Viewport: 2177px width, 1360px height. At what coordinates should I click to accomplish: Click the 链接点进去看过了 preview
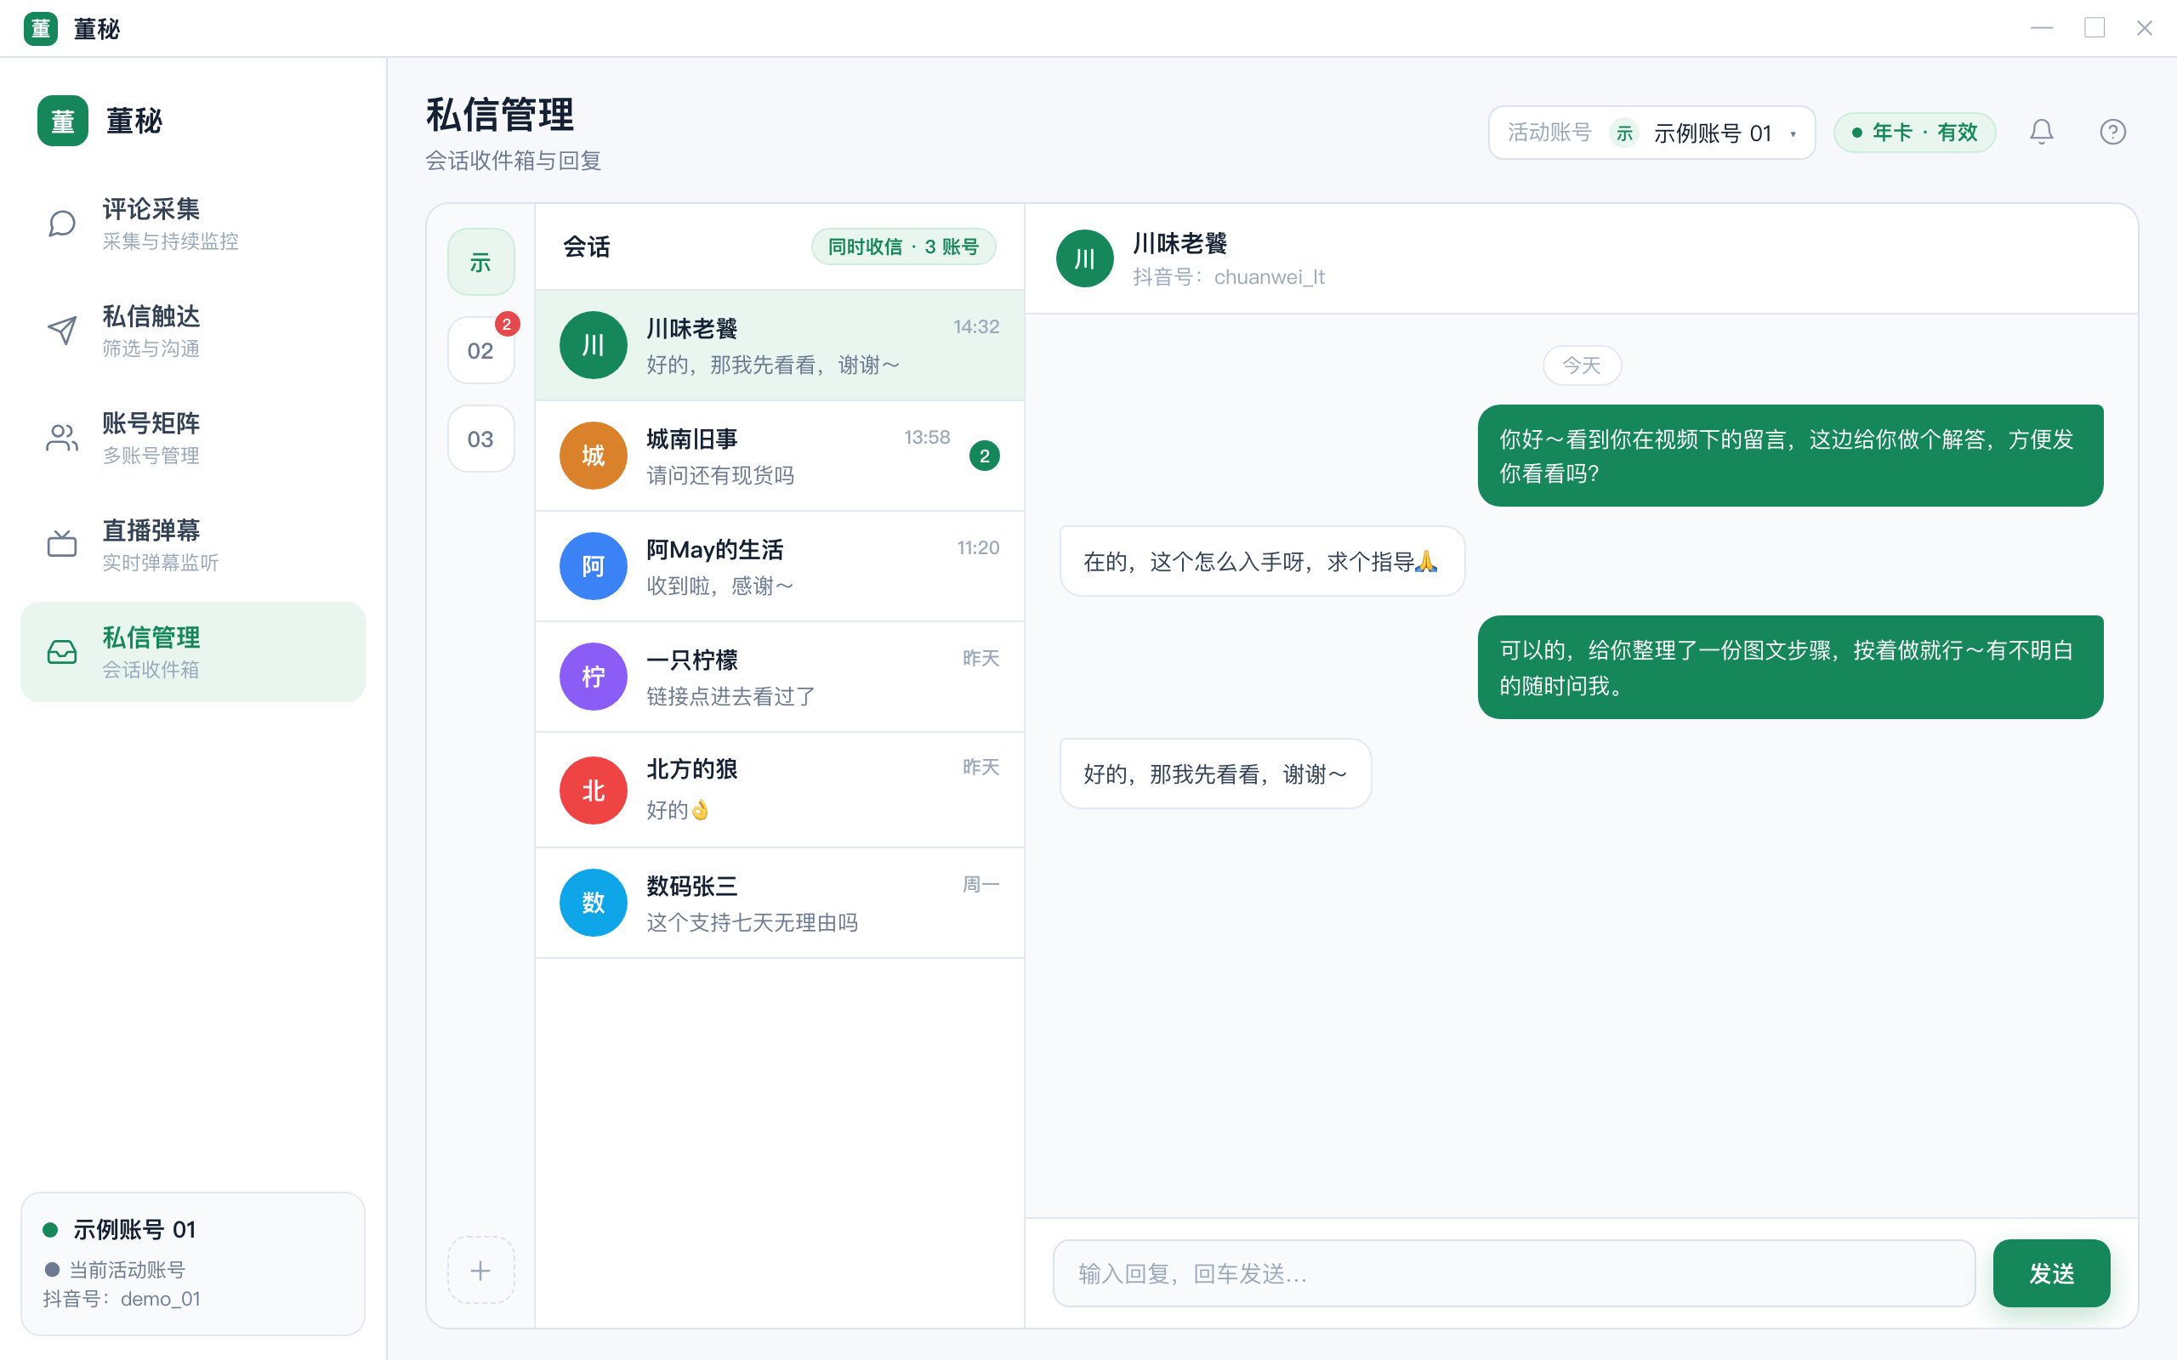point(730,696)
